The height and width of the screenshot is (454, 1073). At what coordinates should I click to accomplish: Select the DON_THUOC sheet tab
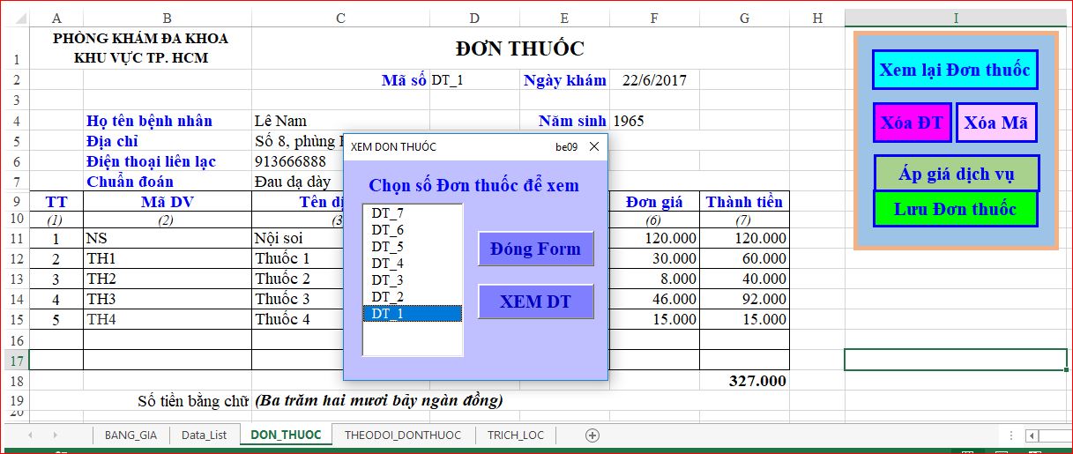285,435
